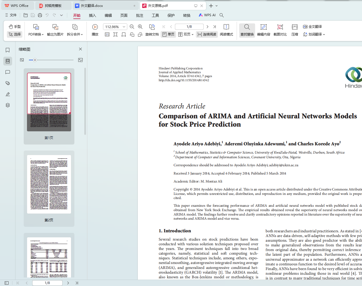Screen dimensions: 362x286
Task: Open the attachments paperclip panel
Action: pos(8,83)
